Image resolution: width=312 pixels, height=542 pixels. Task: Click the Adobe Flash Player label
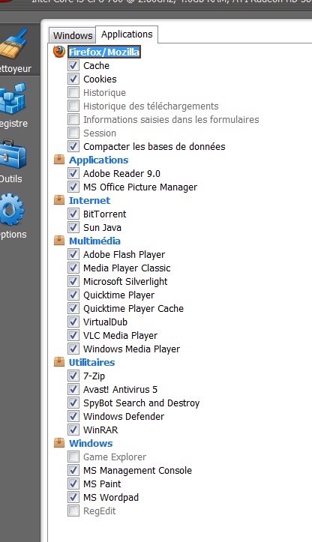coord(124,254)
